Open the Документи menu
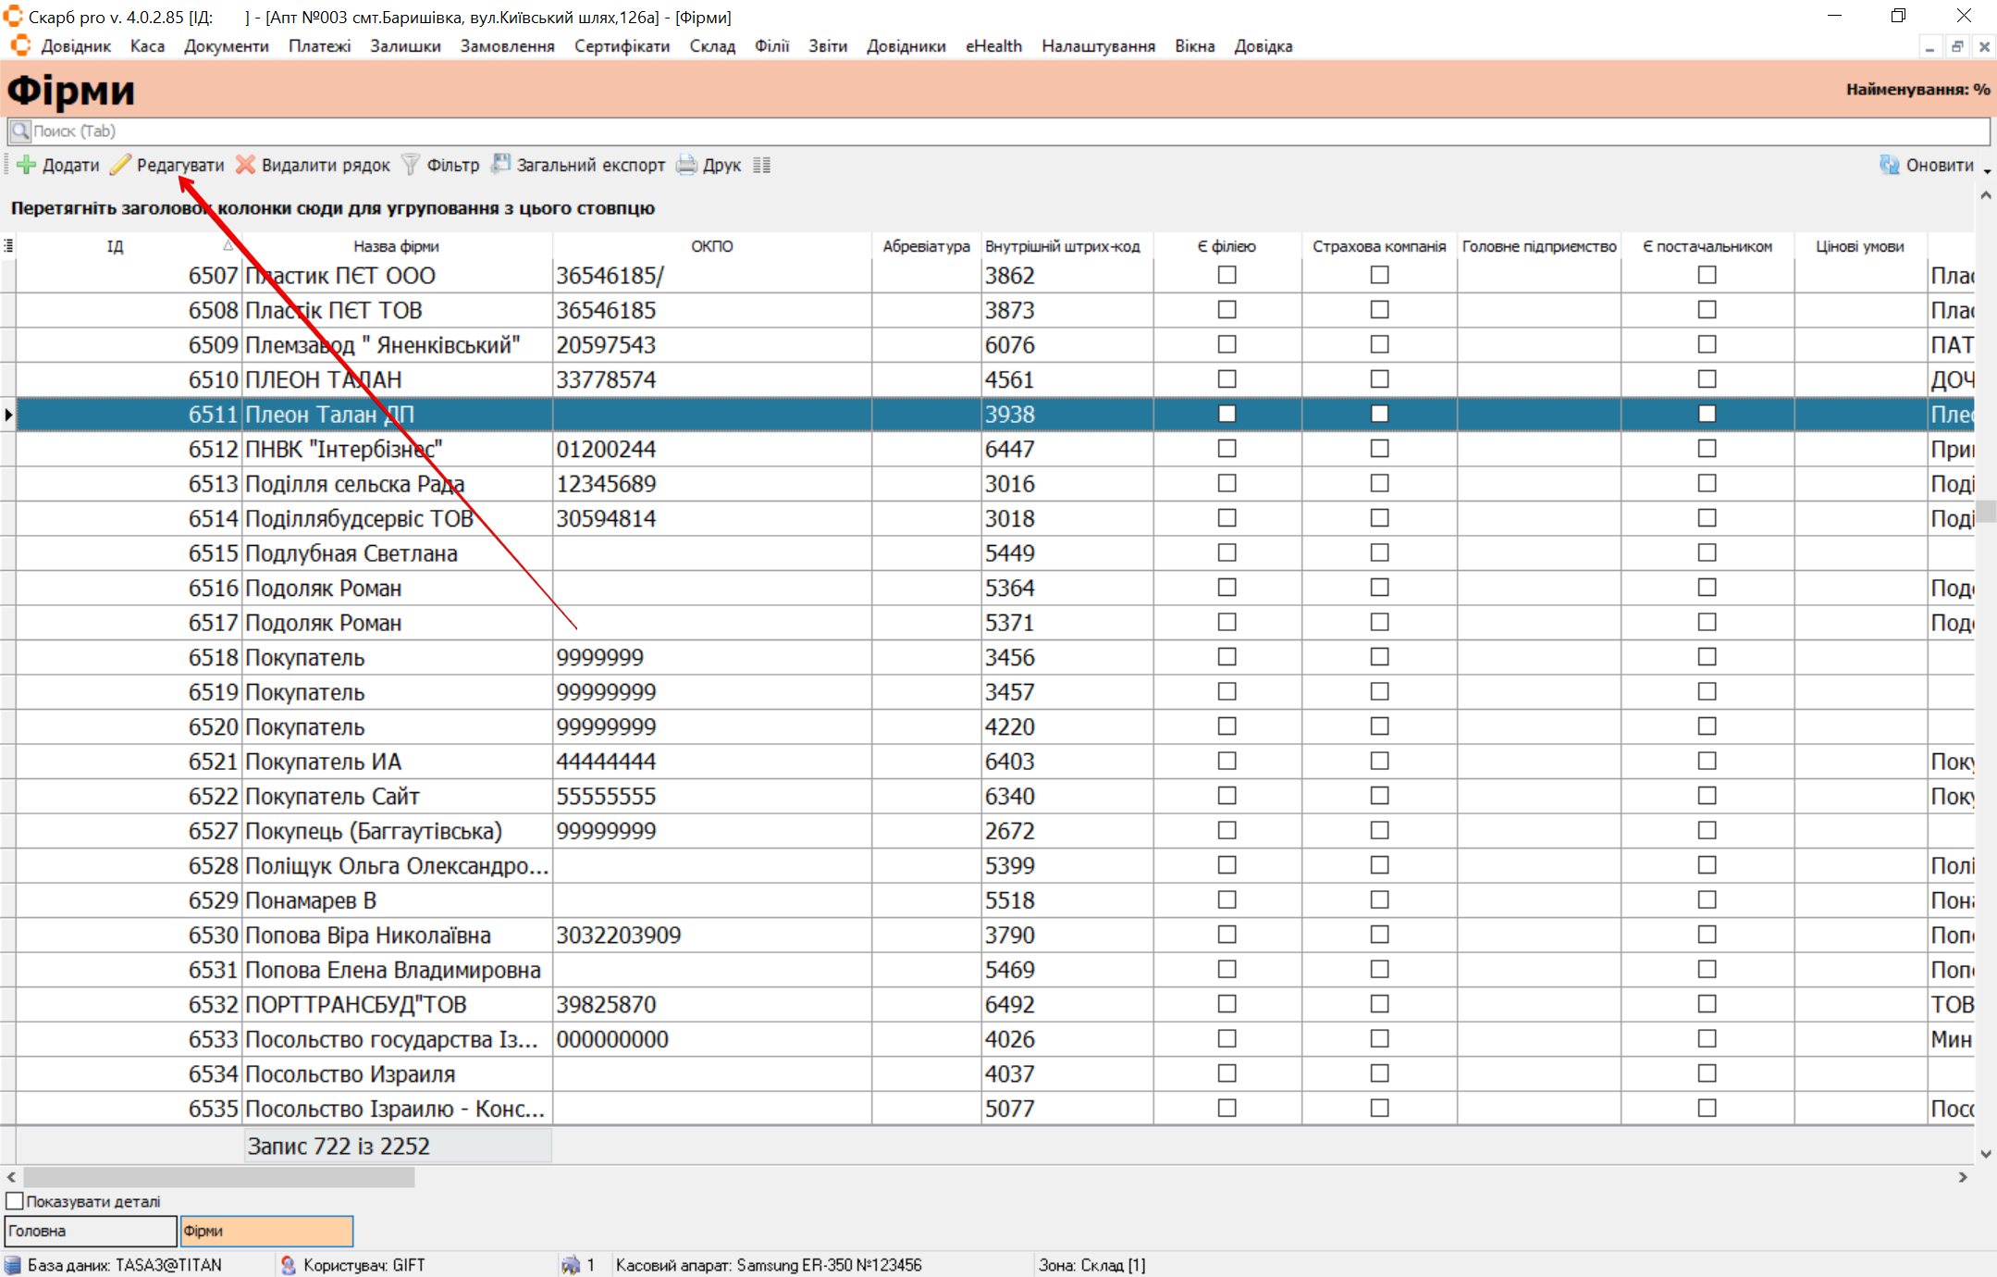Viewport: 1997px width, 1277px height. pos(226,46)
